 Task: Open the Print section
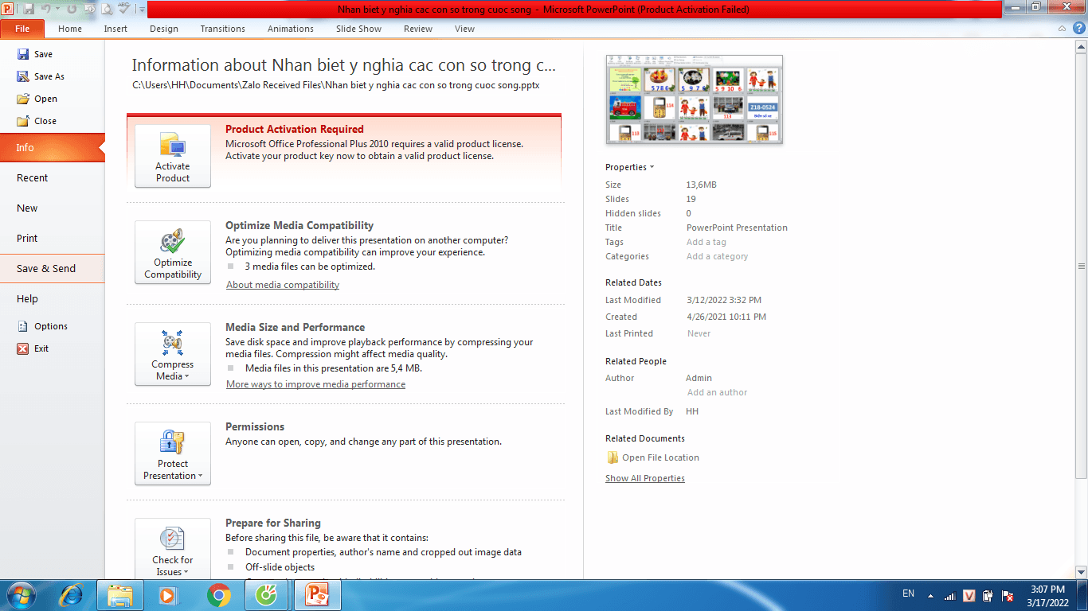tap(27, 238)
